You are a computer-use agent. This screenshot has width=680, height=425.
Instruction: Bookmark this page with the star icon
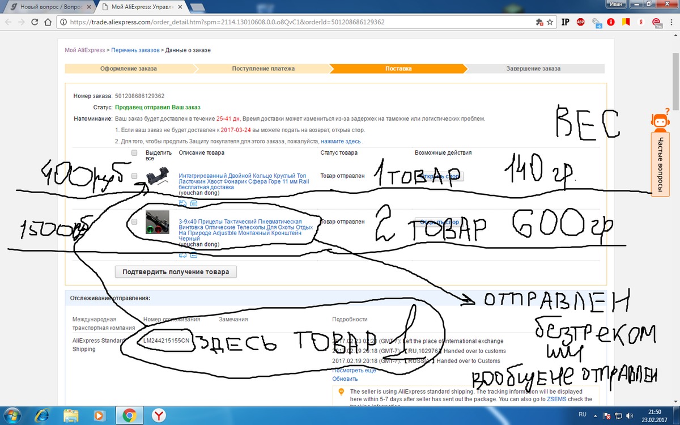point(550,22)
